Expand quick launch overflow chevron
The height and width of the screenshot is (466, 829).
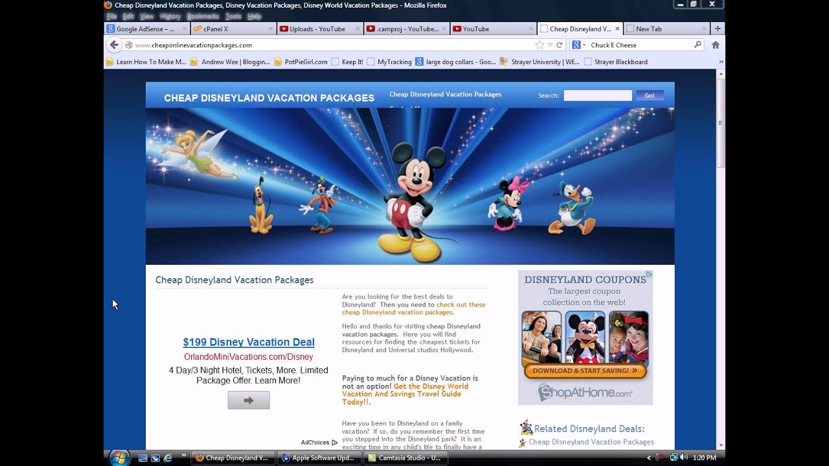pyautogui.click(x=184, y=455)
